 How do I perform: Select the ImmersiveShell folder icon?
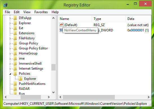(15, 63)
